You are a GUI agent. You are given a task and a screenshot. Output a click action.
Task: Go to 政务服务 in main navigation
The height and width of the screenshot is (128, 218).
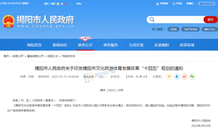[111, 45]
